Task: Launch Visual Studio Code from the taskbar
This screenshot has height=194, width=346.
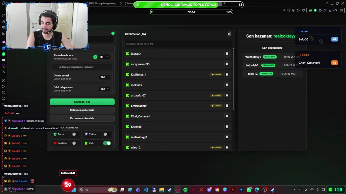Action: [x=146, y=190]
